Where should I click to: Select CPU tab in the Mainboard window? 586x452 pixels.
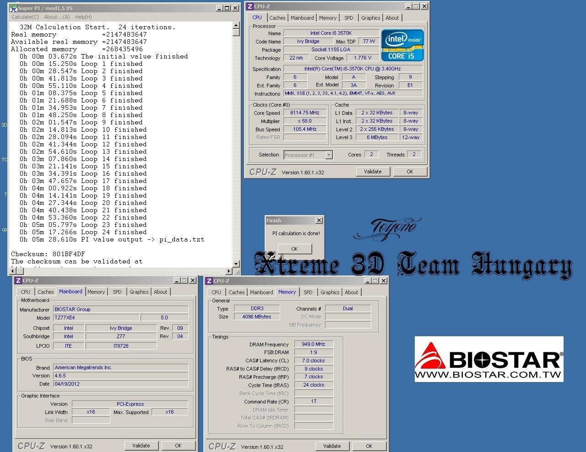tap(25, 292)
